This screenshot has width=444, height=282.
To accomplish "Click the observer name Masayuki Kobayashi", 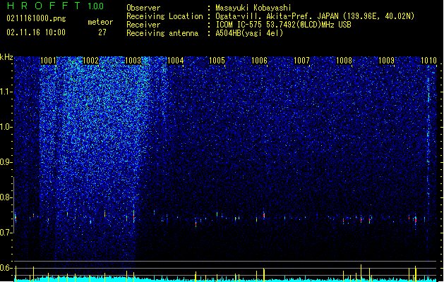I will [x=253, y=8].
